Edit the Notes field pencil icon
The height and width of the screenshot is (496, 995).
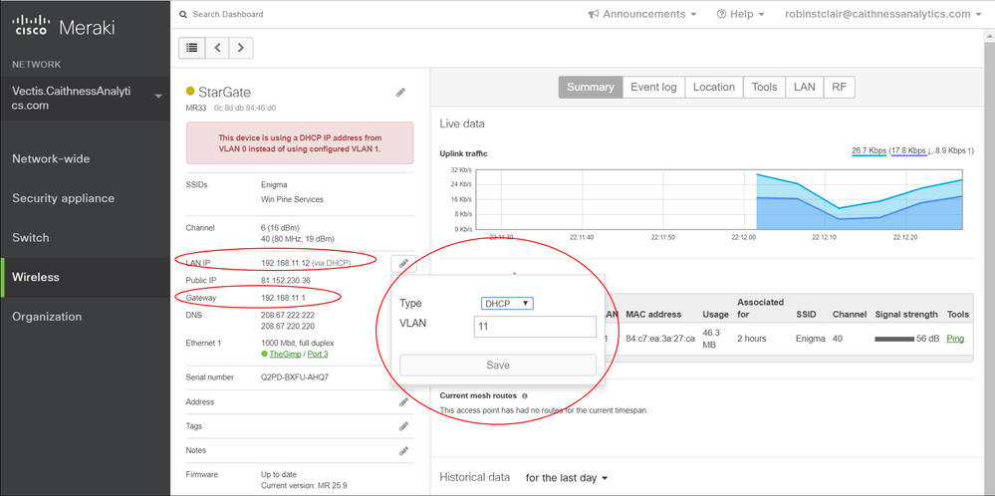[x=403, y=450]
